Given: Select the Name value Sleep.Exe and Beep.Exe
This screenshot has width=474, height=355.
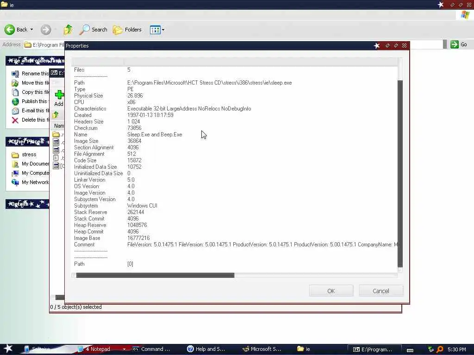Looking at the screenshot, I should coord(155,135).
